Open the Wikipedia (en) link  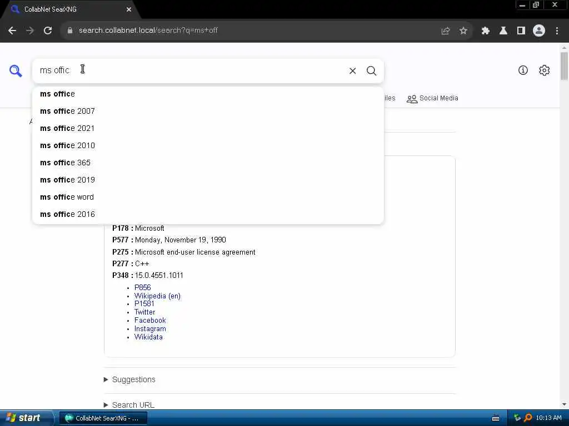coord(157,296)
